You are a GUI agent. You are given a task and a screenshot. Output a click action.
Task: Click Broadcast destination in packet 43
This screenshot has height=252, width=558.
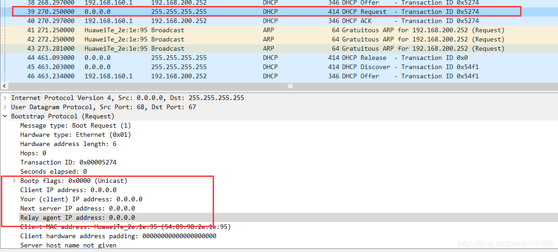click(168, 48)
